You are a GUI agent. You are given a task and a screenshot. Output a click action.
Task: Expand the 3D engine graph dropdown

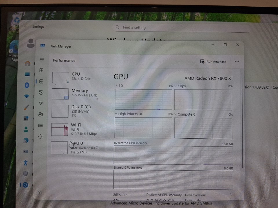pyautogui.click(x=116, y=86)
